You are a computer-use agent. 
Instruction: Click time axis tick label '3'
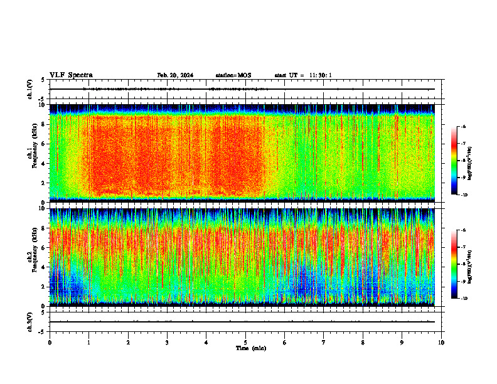167,343
